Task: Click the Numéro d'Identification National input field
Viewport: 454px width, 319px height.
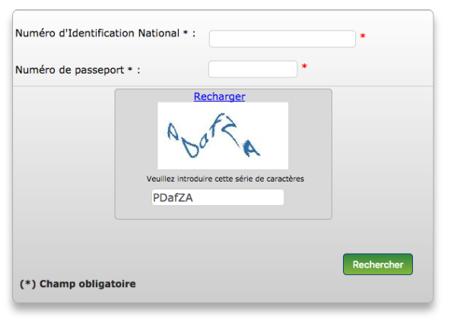Action: pos(282,39)
